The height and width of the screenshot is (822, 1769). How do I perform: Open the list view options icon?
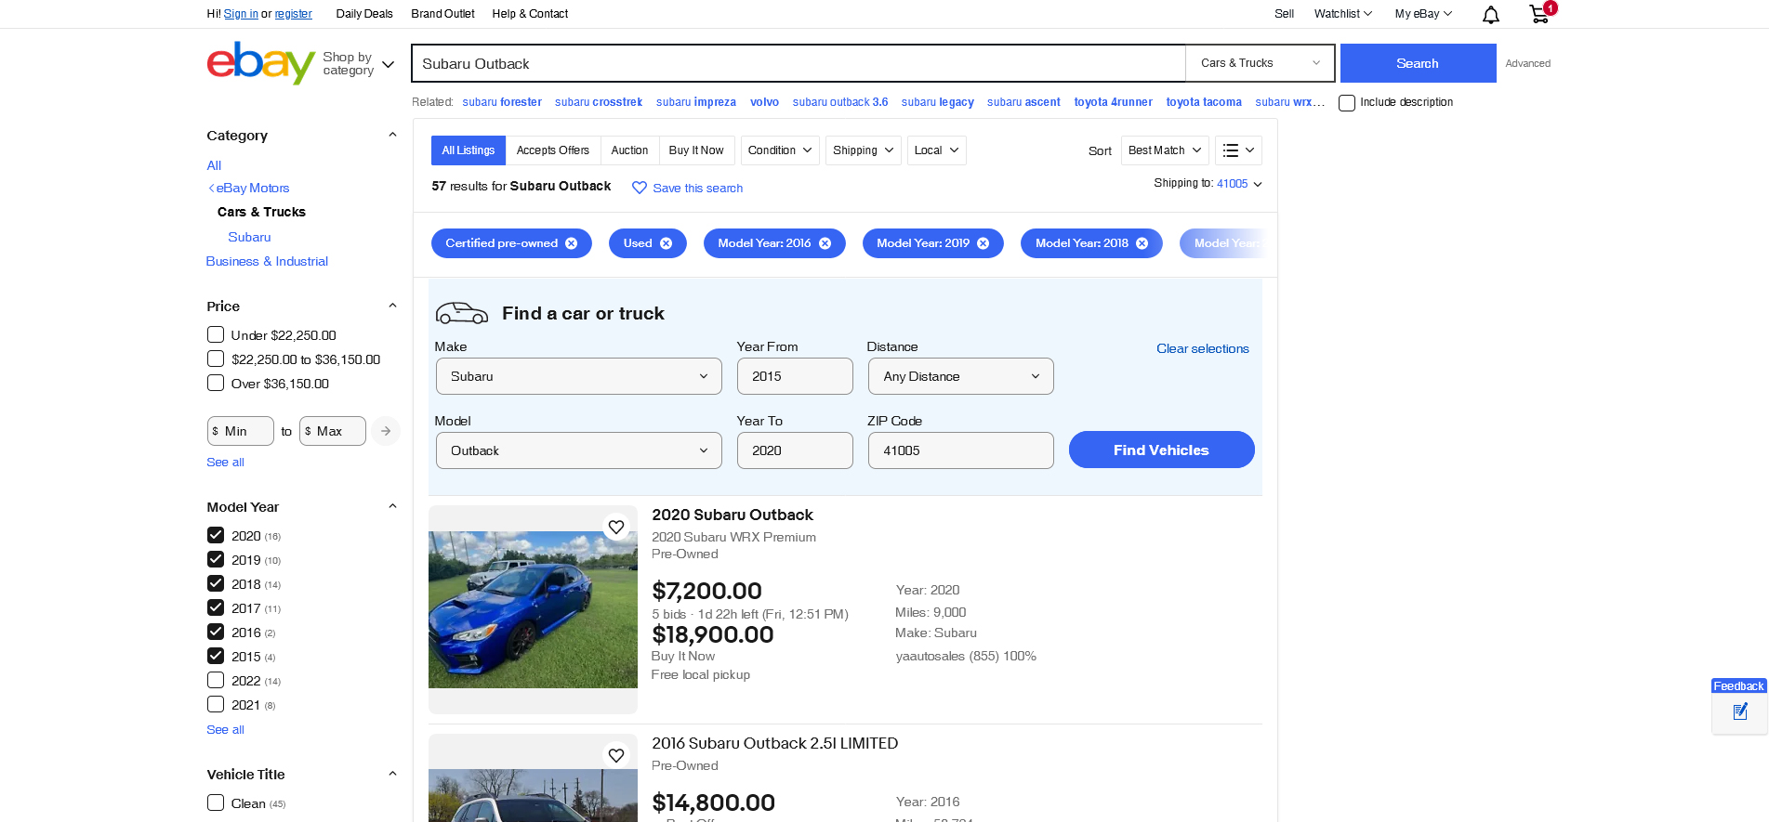coord(1238,150)
